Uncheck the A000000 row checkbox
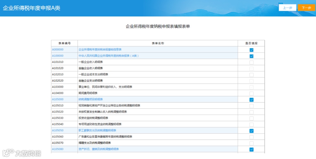Screen dimensions: 316x159 coord(252,50)
